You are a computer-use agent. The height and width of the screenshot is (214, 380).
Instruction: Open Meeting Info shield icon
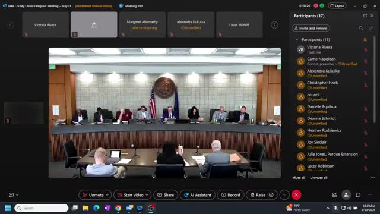click(x=121, y=6)
